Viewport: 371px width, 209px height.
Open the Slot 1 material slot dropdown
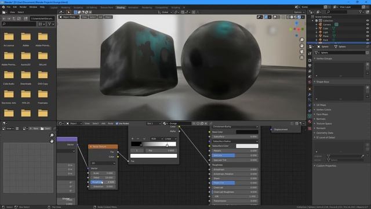[153, 124]
